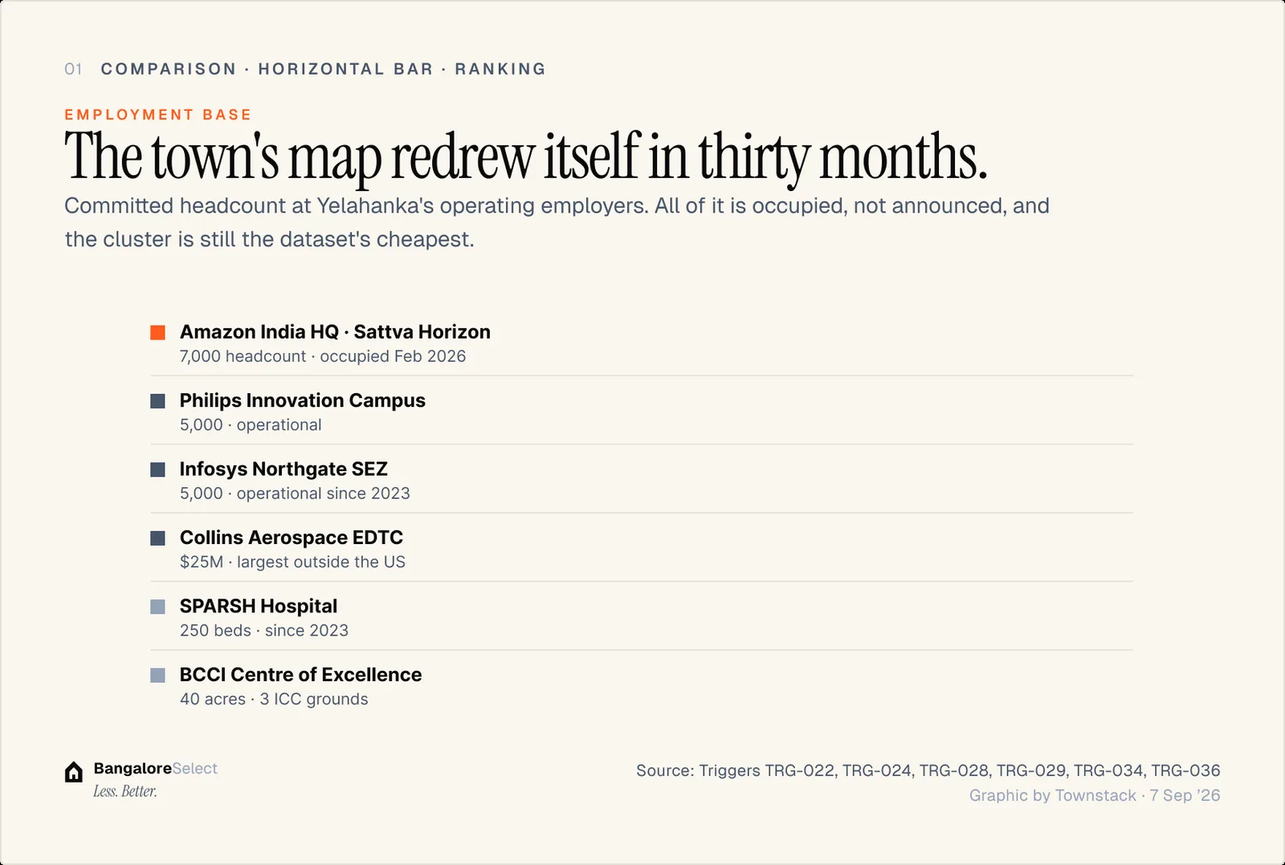Click the dark square beside Collins Aerospace EDTC
1285x865 pixels.
[x=157, y=538]
